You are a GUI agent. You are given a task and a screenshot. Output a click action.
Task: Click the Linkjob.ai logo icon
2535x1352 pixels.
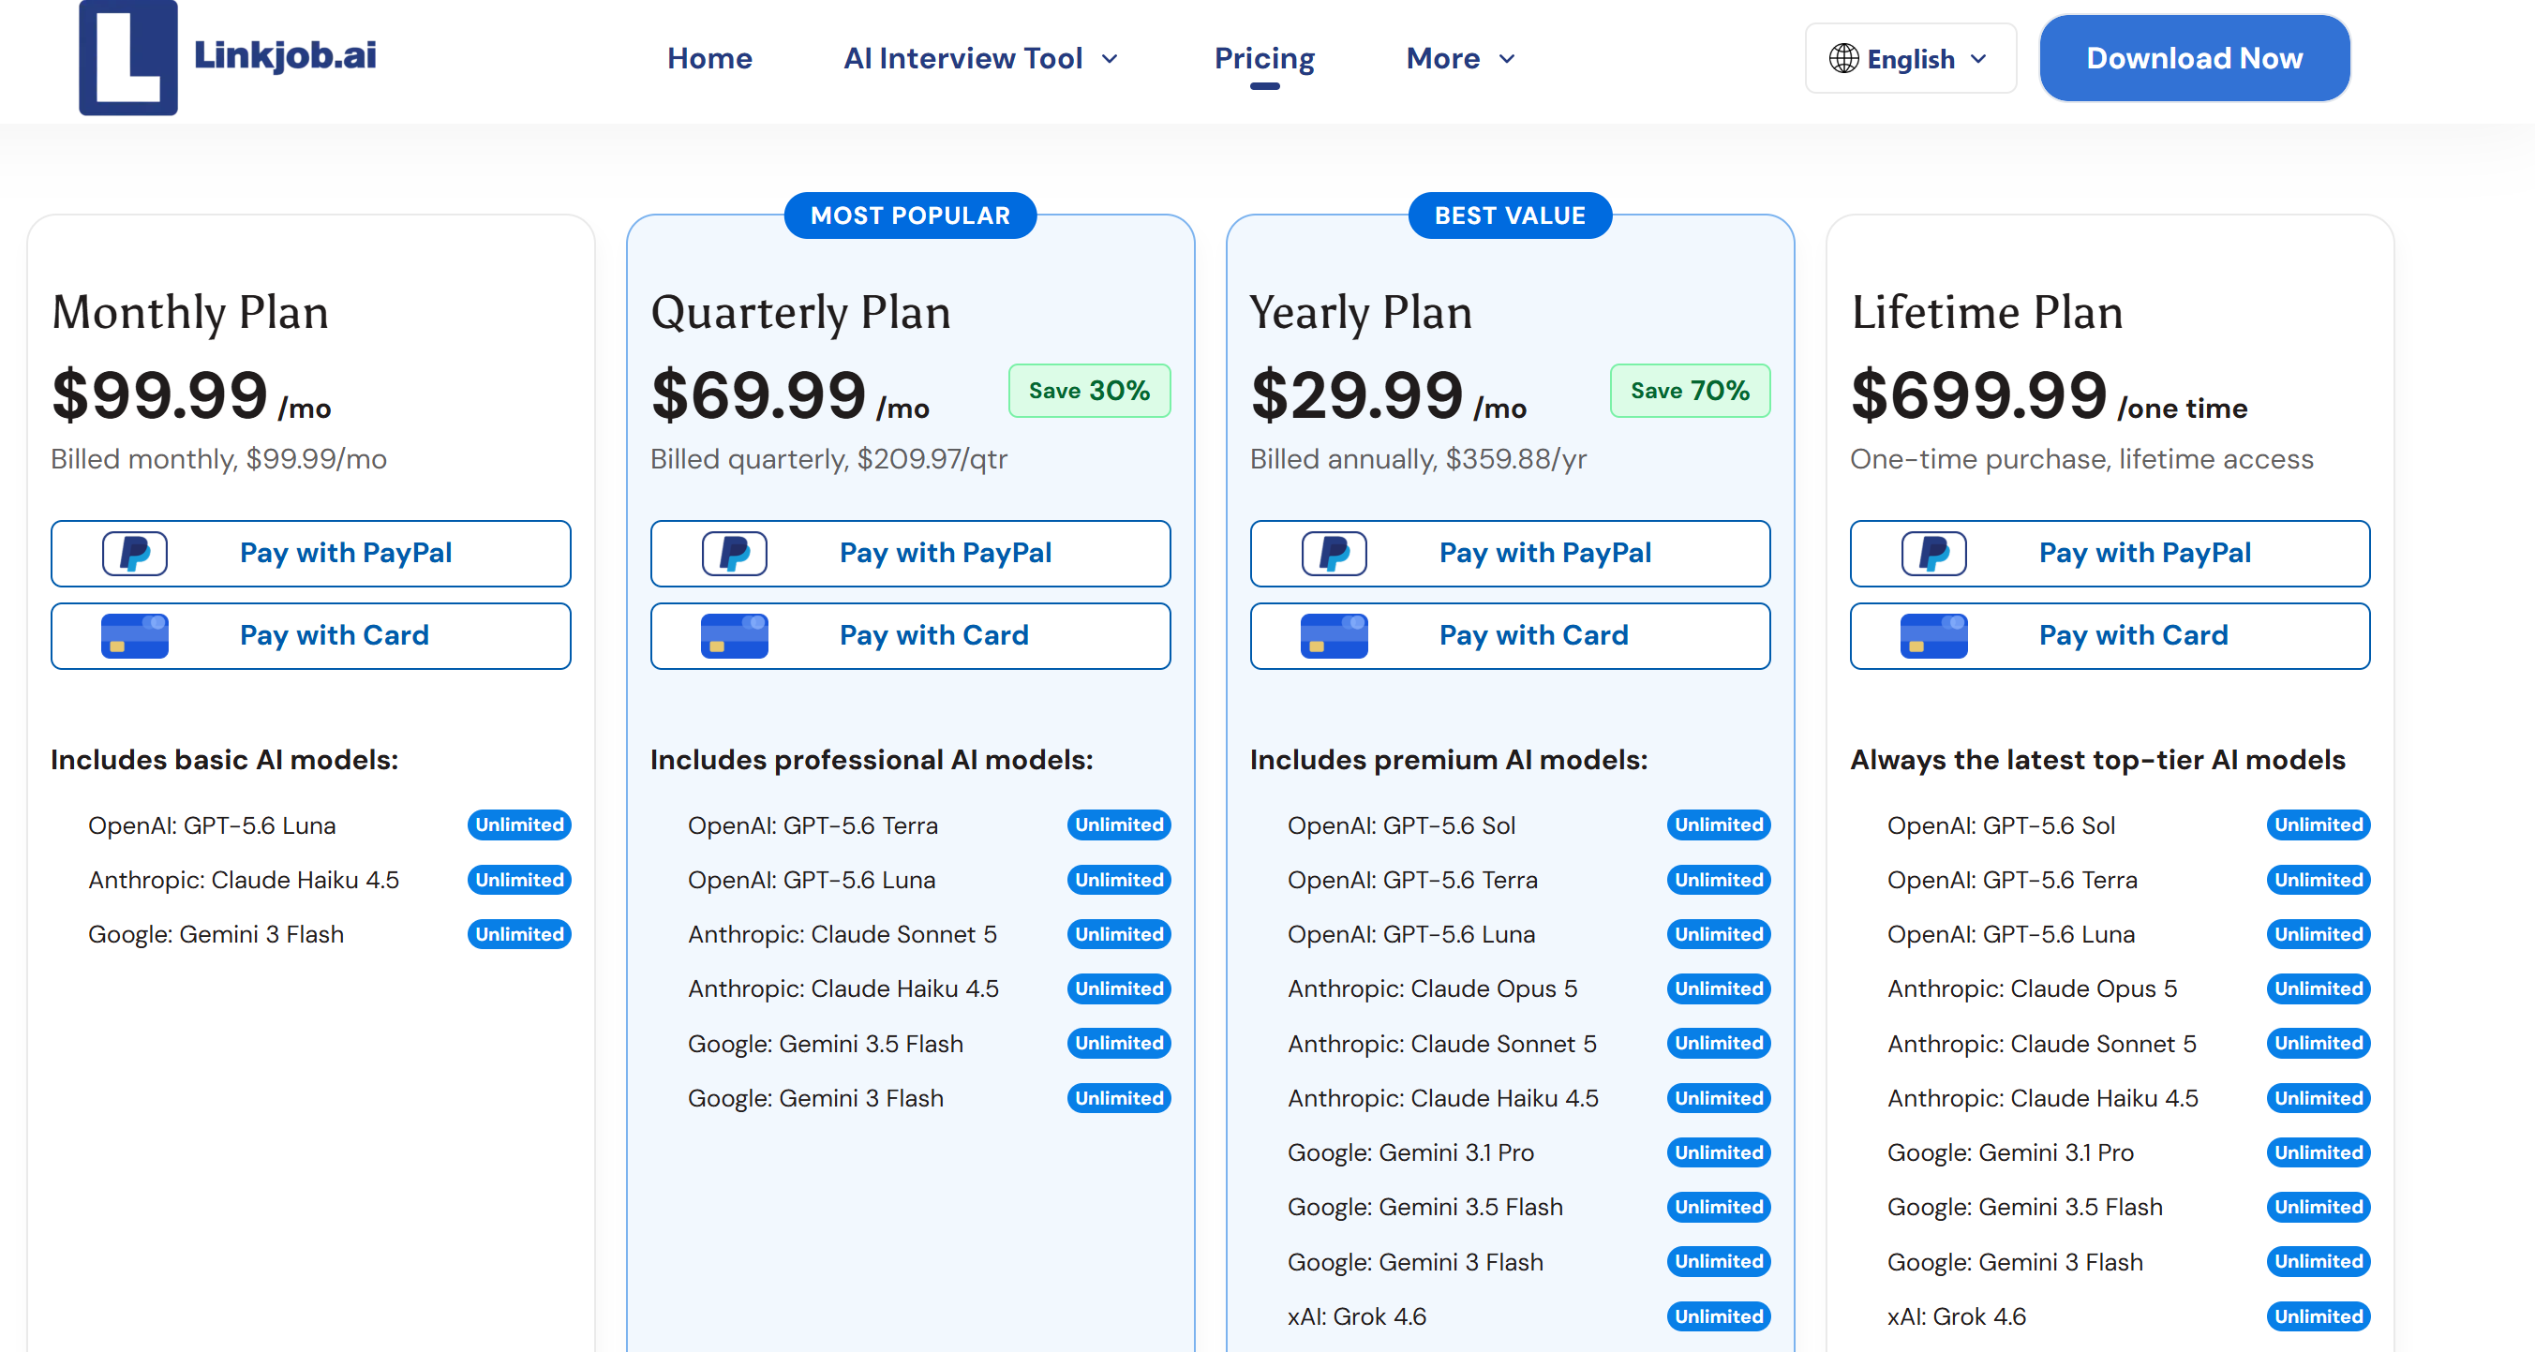click(x=128, y=57)
